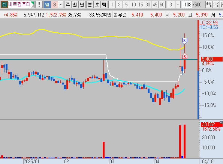Switch chart to 주 weekly period

tap(68, 5)
